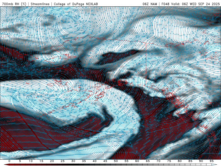Click the colorbar label '10'
Screen dimensions: 221x166
(31, 161)
